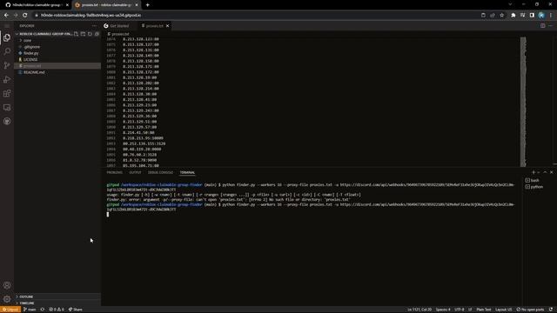Switch to the OUTPUT panel tab
Image resolution: width=557 pixels, height=313 pixels.
(135, 172)
